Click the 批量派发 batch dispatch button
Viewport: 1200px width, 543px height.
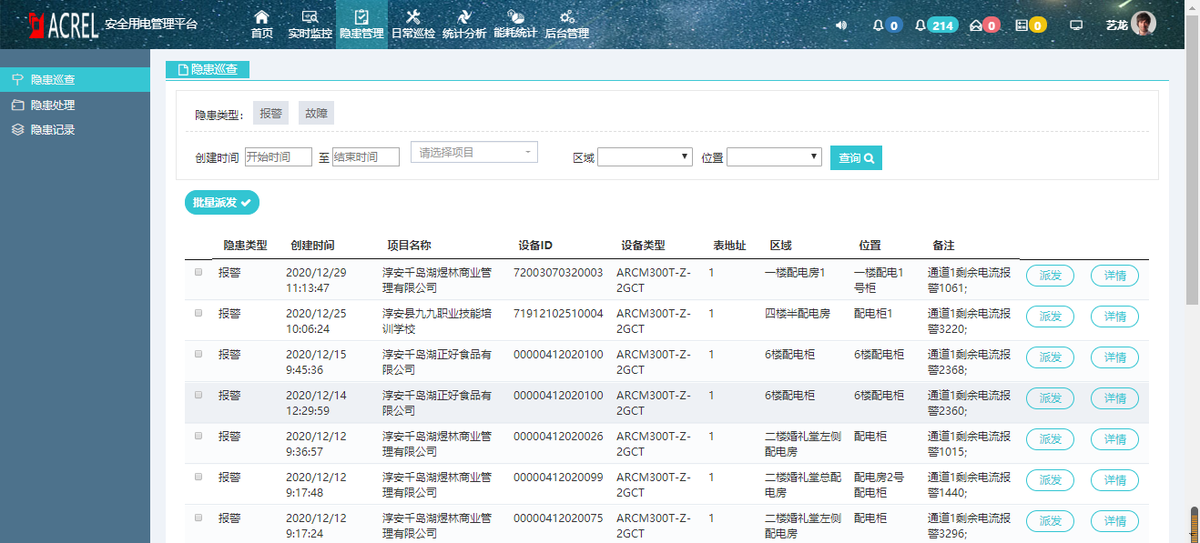pyautogui.click(x=222, y=202)
